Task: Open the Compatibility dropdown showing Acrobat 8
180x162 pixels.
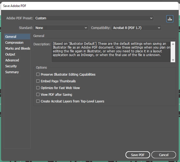Action: click(x=136, y=28)
